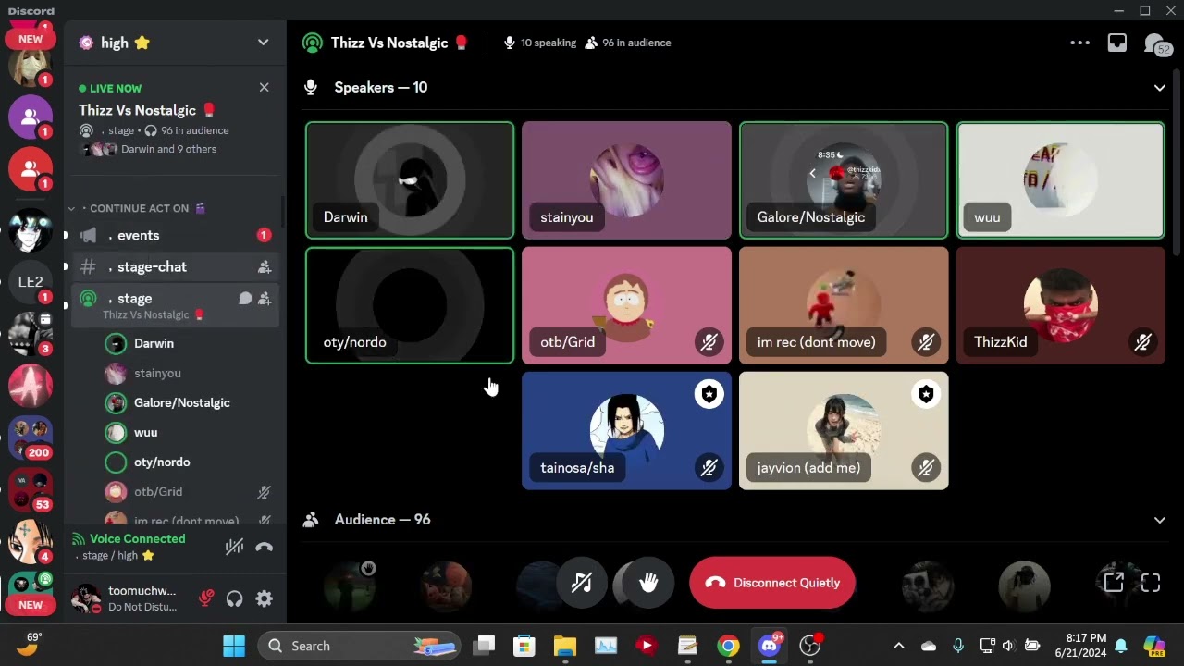Click wuu in channel member list
The width and height of the screenshot is (1184, 666).
pos(190,432)
